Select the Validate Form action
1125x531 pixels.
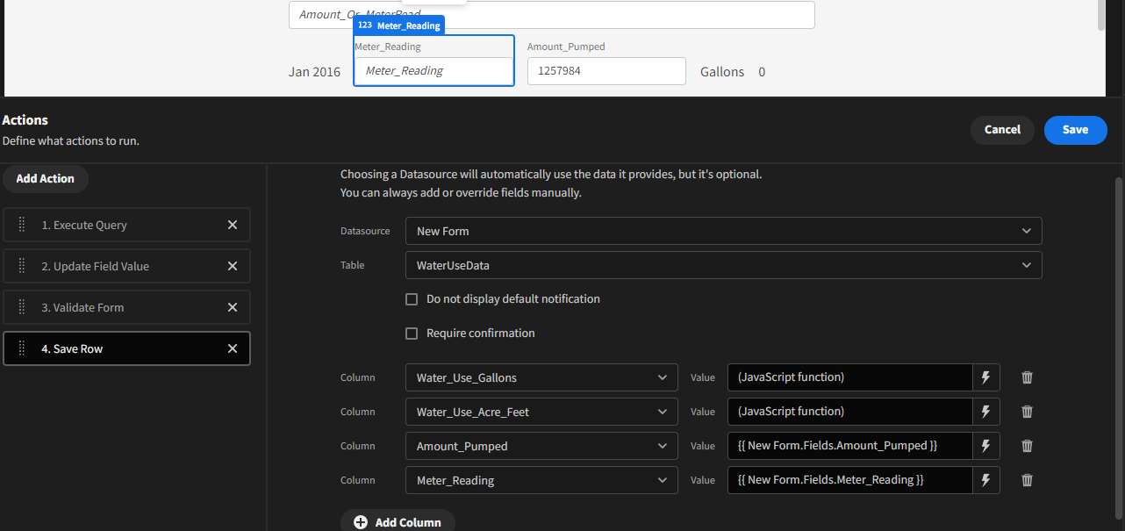click(127, 307)
